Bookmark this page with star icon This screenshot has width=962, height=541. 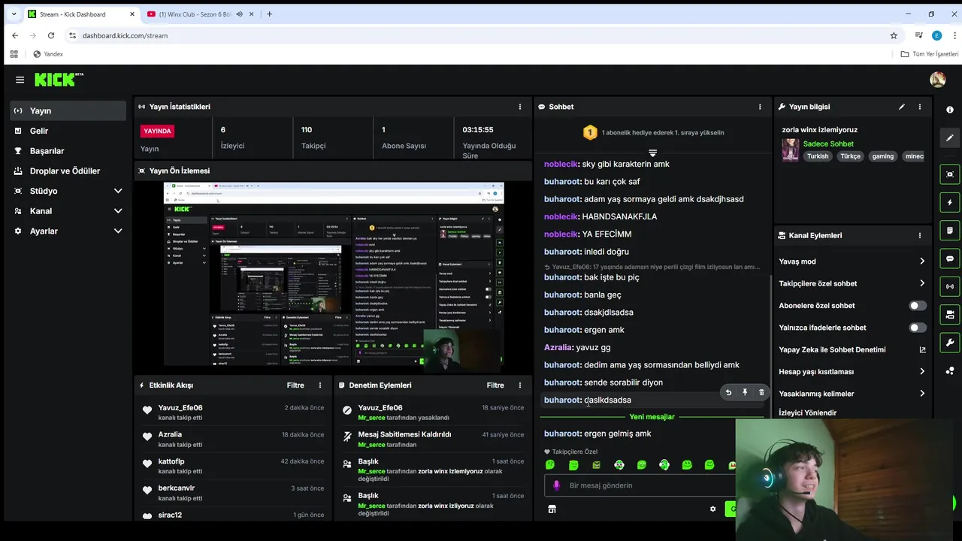point(894,35)
